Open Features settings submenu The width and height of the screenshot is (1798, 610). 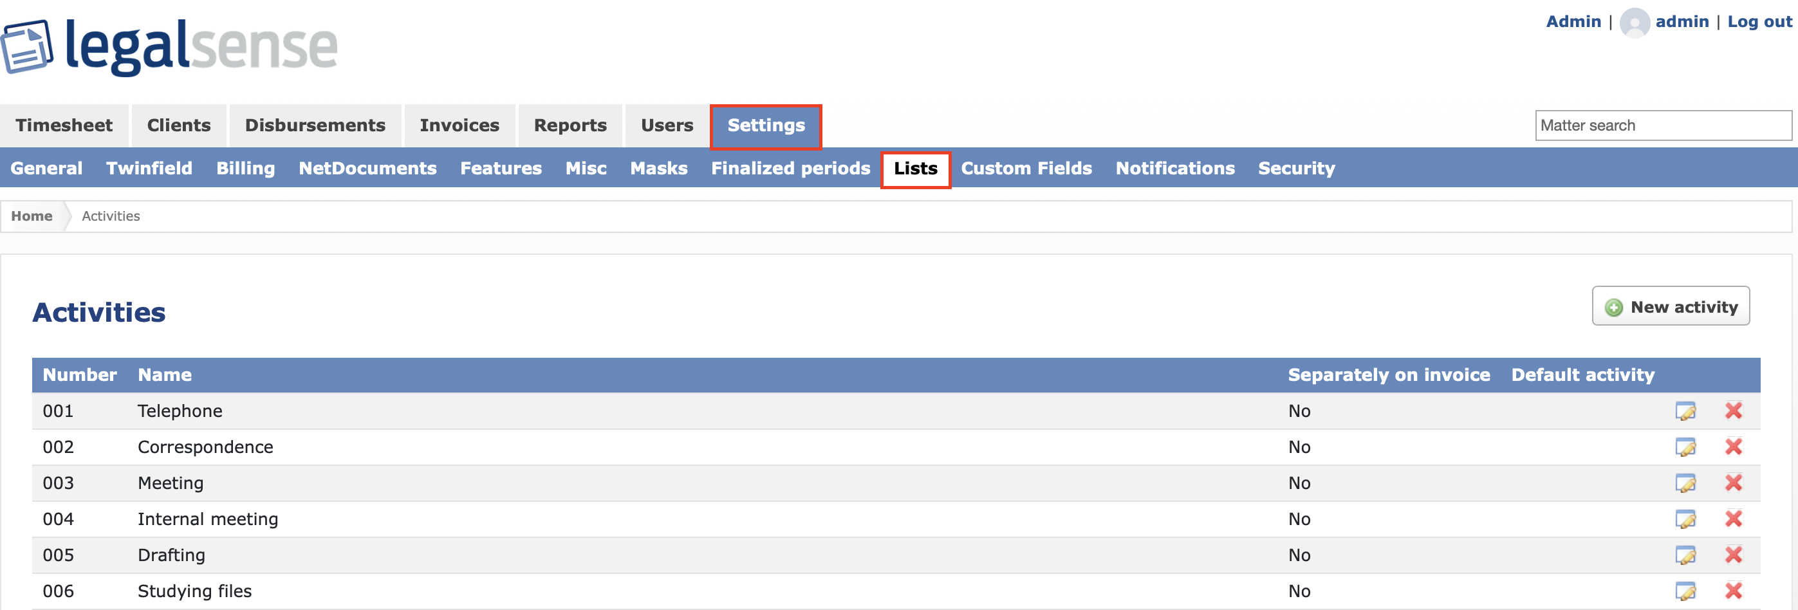click(x=501, y=168)
